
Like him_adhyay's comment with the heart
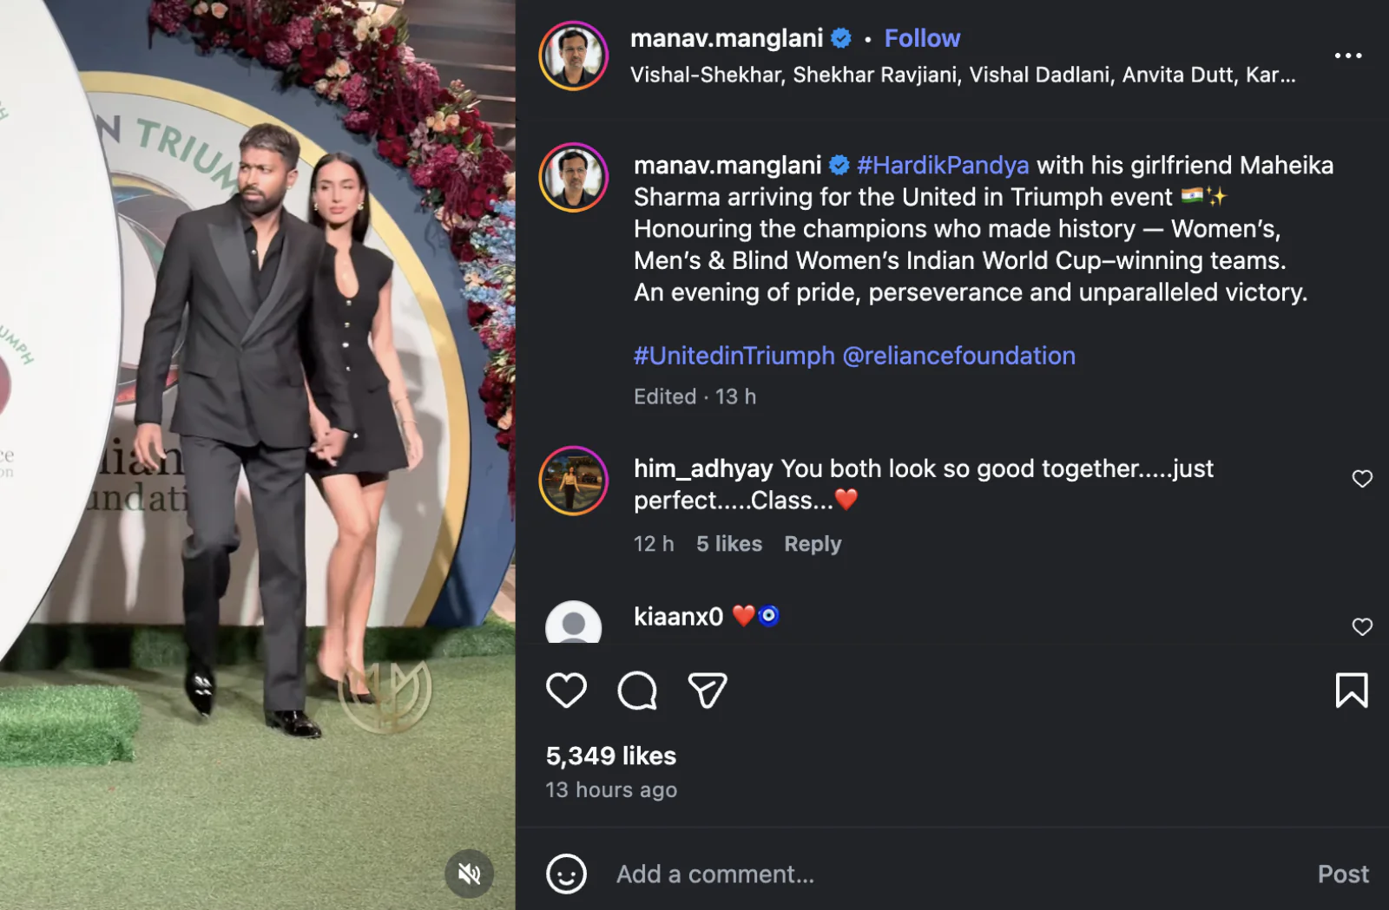coord(1362,478)
